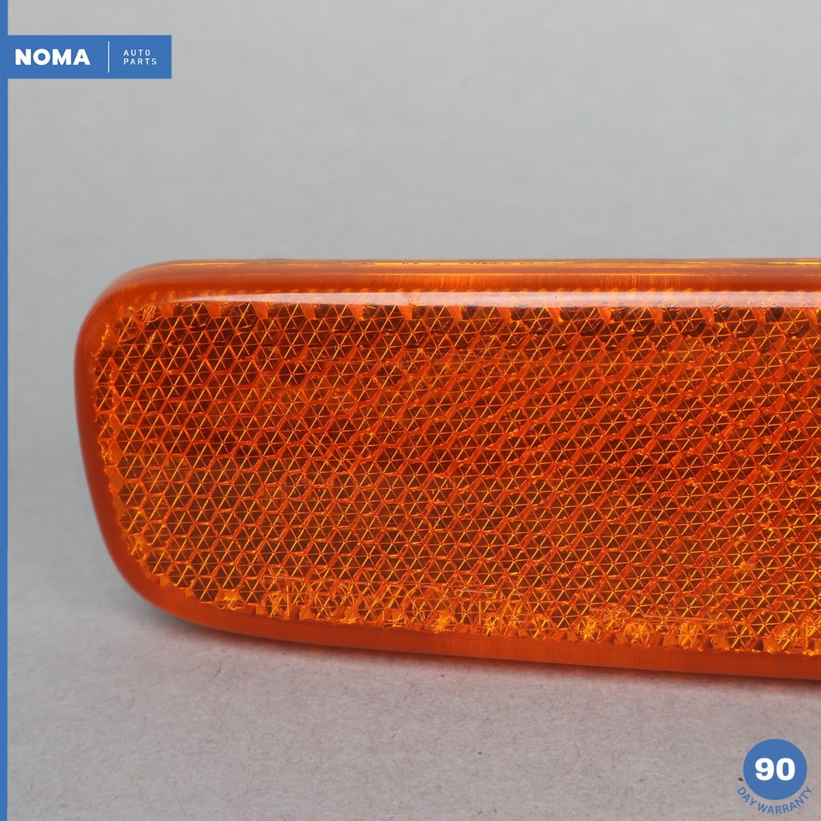Select the AUTO PARTS label in banner
Image resolution: width=821 pixels, height=821 pixels.
[140, 57]
